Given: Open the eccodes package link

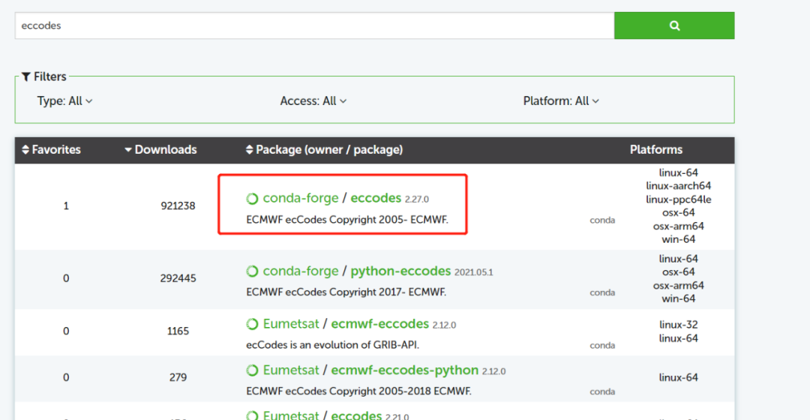Looking at the screenshot, I should click(376, 198).
